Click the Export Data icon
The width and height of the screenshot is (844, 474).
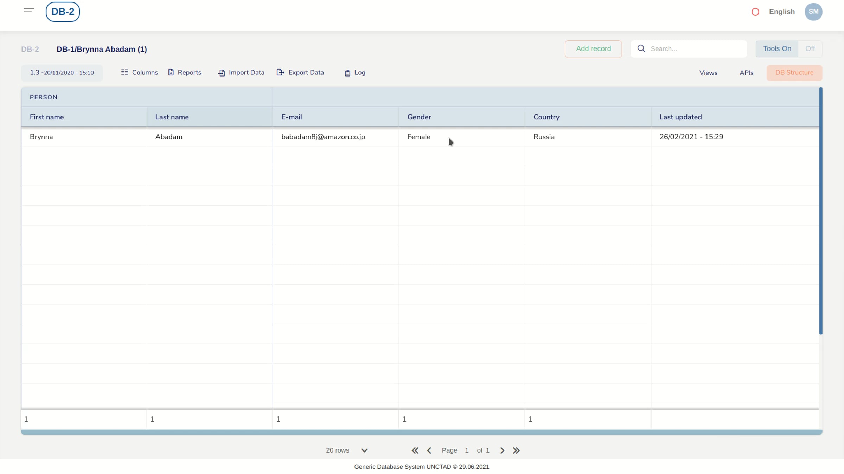(280, 72)
